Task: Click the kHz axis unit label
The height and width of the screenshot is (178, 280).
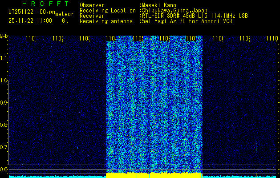Action: click(x=4, y=36)
